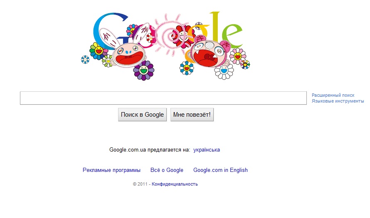The width and height of the screenshot is (370, 218).
Task: Click the Поиск в Google button
Action: point(142,115)
